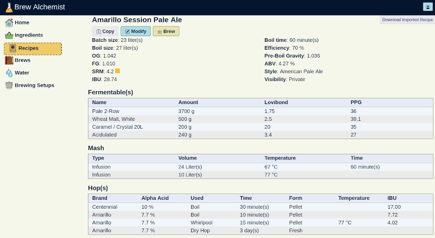The width and height of the screenshot is (435, 238).
Task: Click the Brews journal icon
Action: tap(9, 60)
